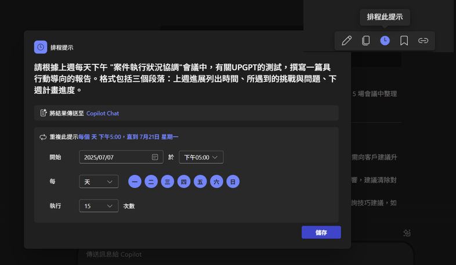Image resolution: width=456 pixels, height=265 pixels.
Task: Click the copy prompt icon
Action: pyautogui.click(x=366, y=41)
